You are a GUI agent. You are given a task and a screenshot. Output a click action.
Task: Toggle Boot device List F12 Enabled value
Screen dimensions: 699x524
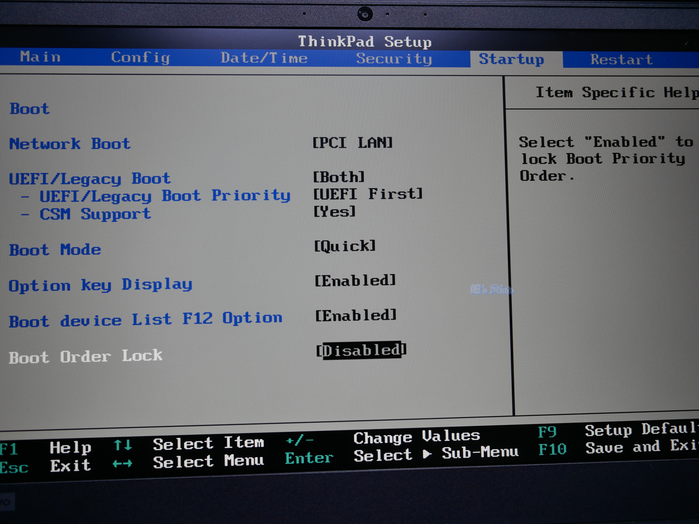356,315
